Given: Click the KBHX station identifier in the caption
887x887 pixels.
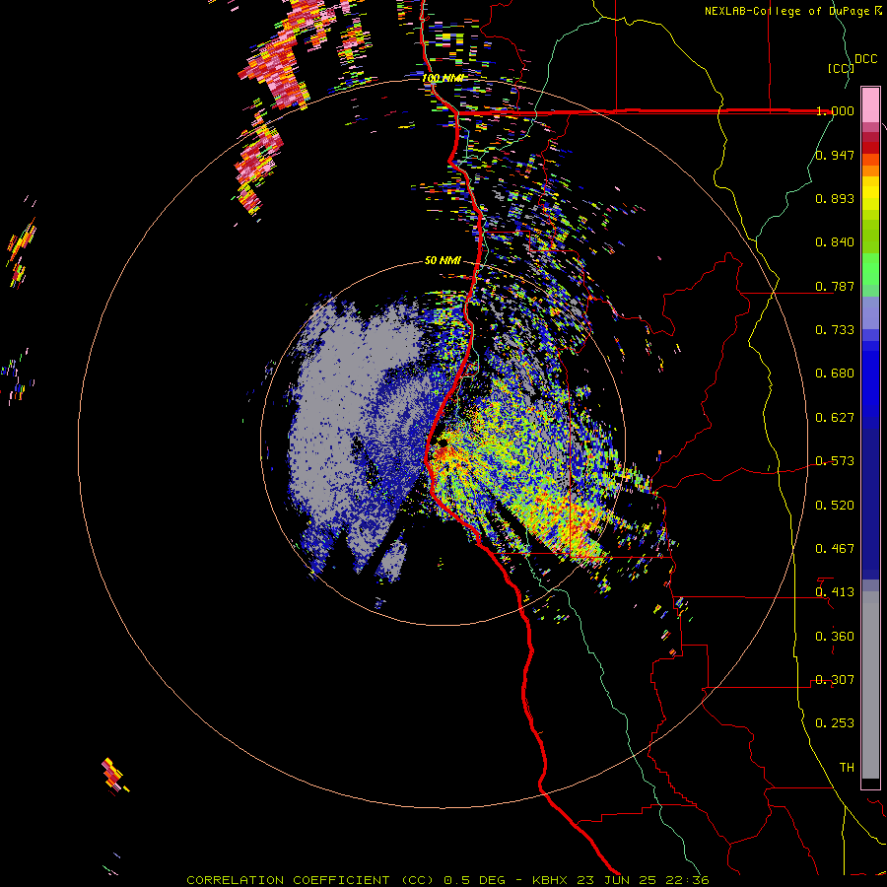Looking at the screenshot, I should tap(551, 880).
